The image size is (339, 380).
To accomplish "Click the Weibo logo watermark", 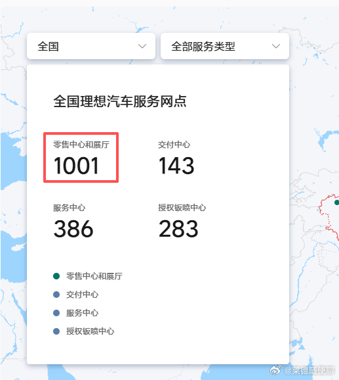I will pyautogui.click(x=275, y=370).
